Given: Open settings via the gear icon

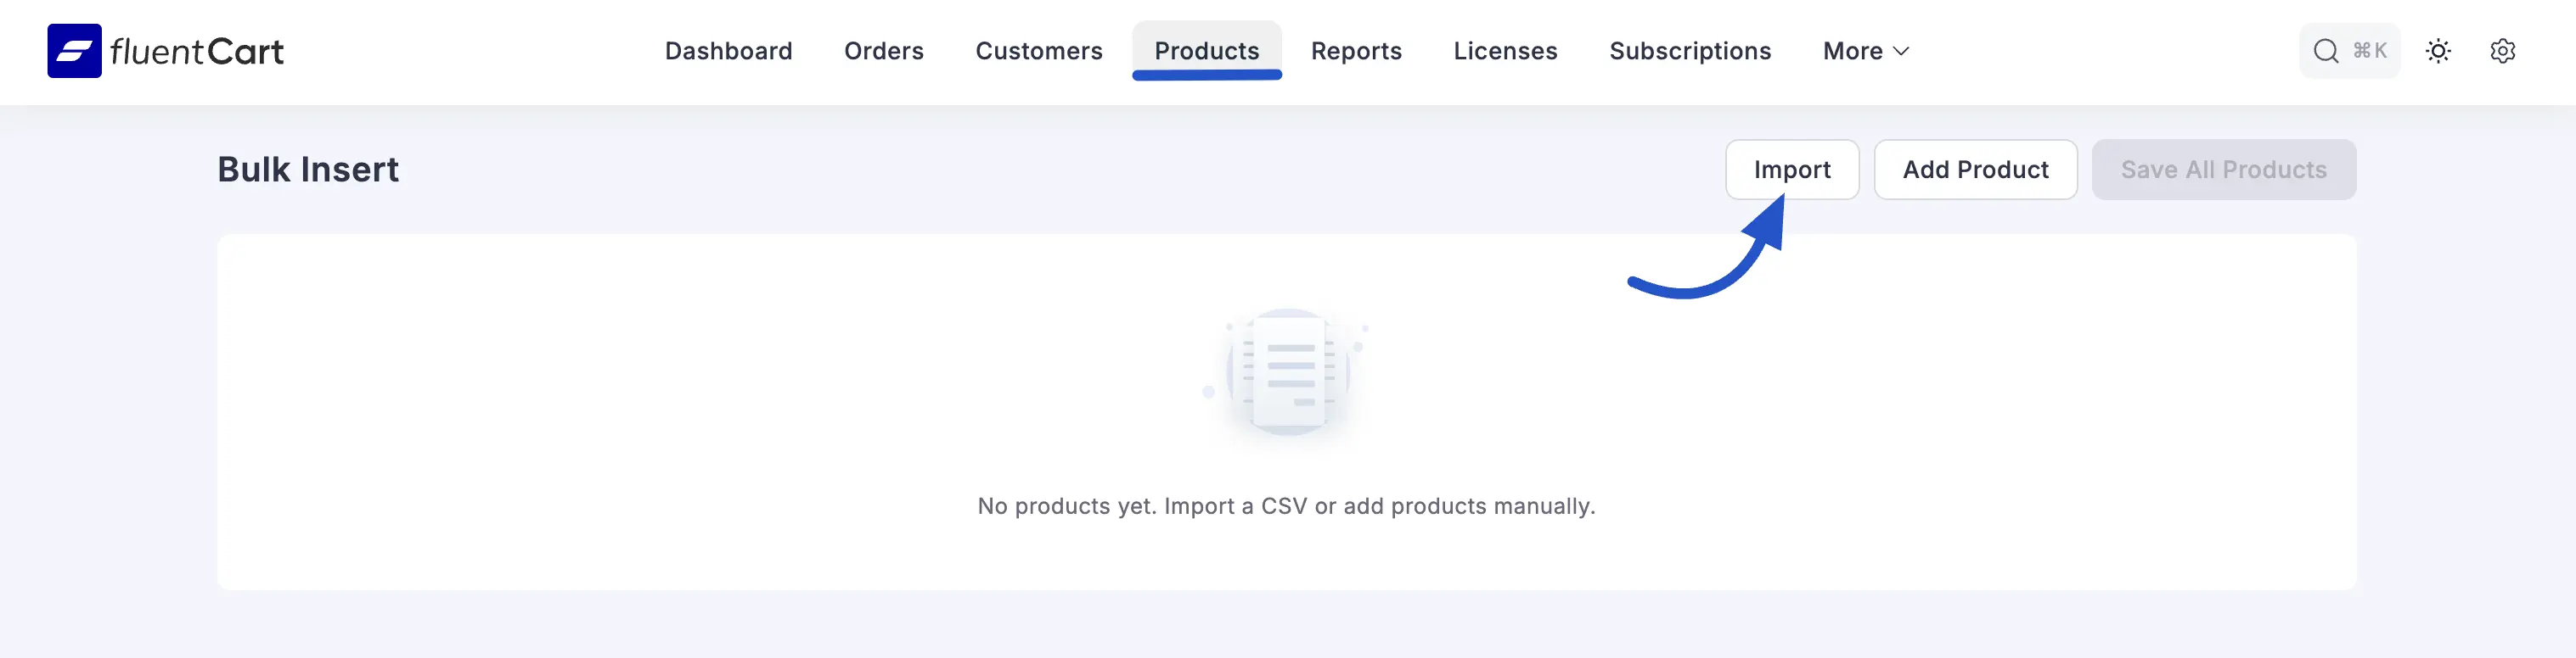Looking at the screenshot, I should click(2502, 51).
